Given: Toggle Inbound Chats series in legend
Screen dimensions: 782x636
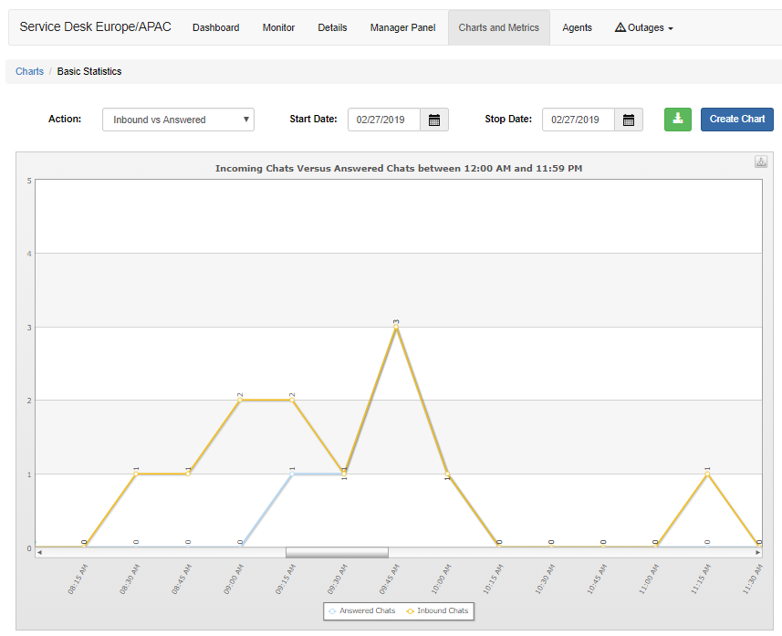Looking at the screenshot, I should (x=437, y=611).
